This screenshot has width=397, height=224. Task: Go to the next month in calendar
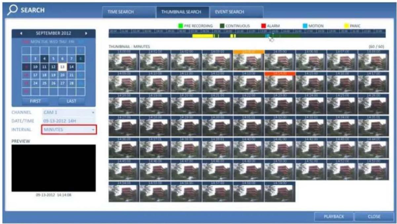(87, 33)
